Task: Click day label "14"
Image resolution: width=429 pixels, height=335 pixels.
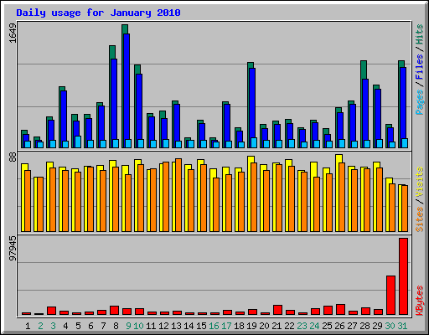Action: 189,326
